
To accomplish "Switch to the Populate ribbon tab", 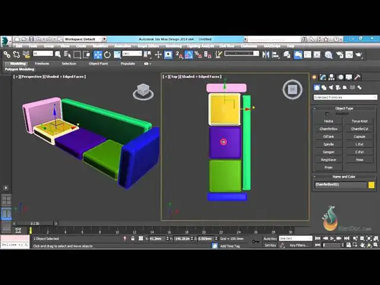I will (128, 64).
